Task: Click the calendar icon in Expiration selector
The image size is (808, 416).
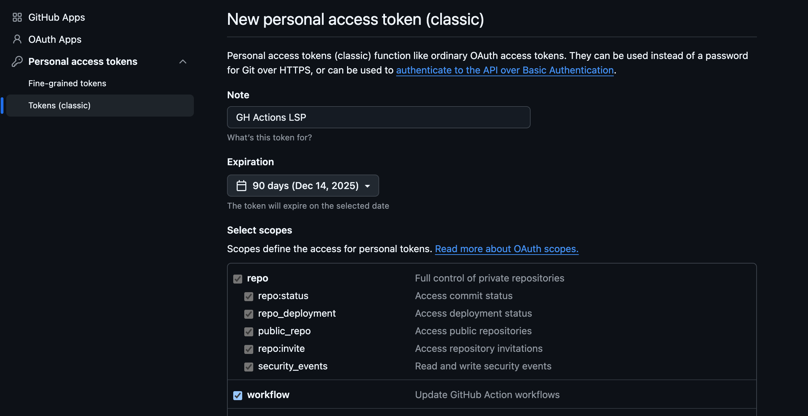Action: (x=242, y=186)
